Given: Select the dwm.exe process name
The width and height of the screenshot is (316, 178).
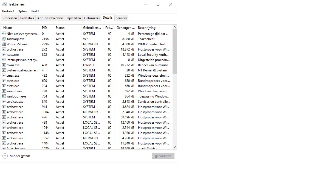Looking at the screenshot, I should coord(13,65).
